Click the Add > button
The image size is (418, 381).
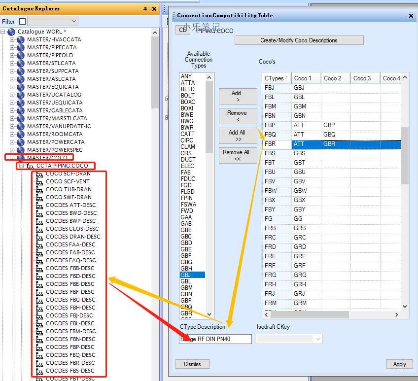click(x=238, y=96)
